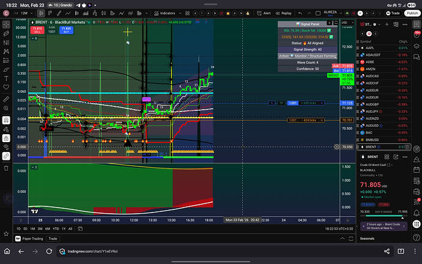Click the blue BUY 71.835 button

(66, 30)
